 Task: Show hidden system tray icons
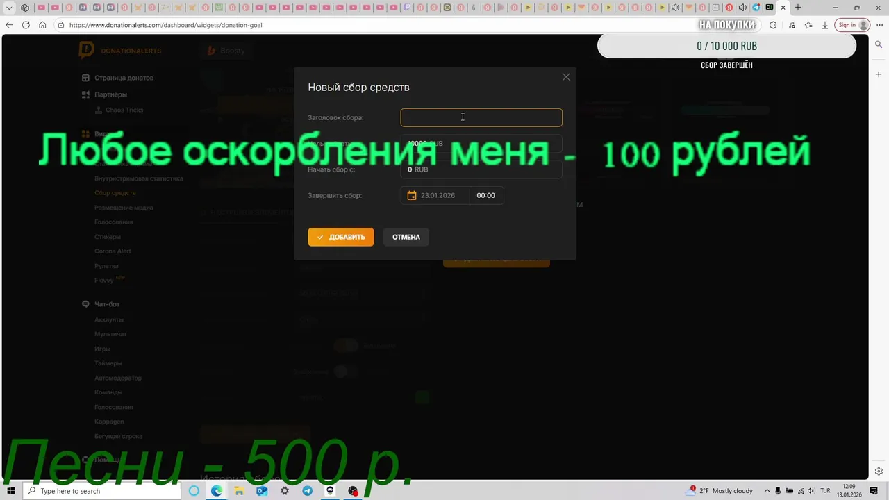767,491
